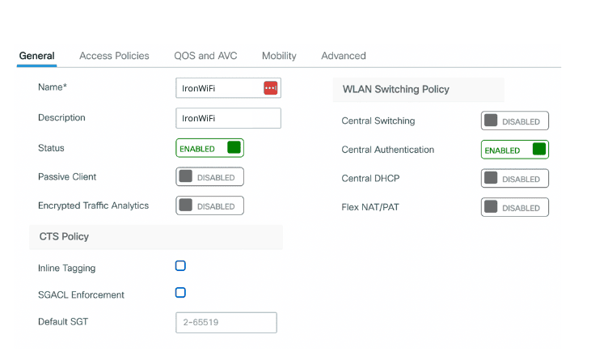Click the CTS Policy section header

[x=65, y=237]
